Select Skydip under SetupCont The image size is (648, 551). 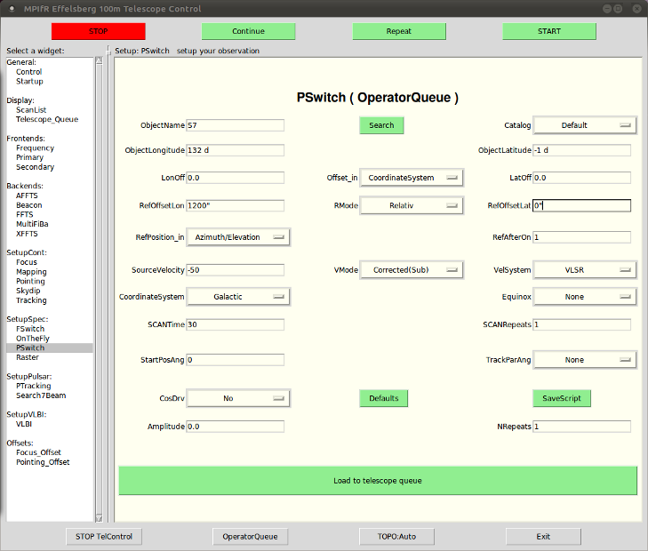pyautogui.click(x=28, y=291)
